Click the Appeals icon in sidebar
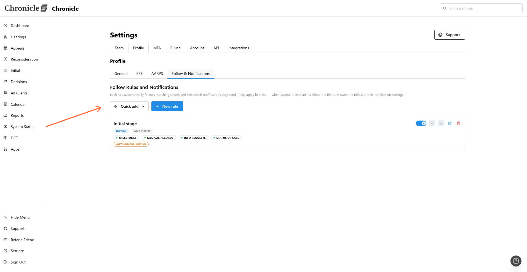Viewport: 527px width, 272px height. [x=5, y=48]
